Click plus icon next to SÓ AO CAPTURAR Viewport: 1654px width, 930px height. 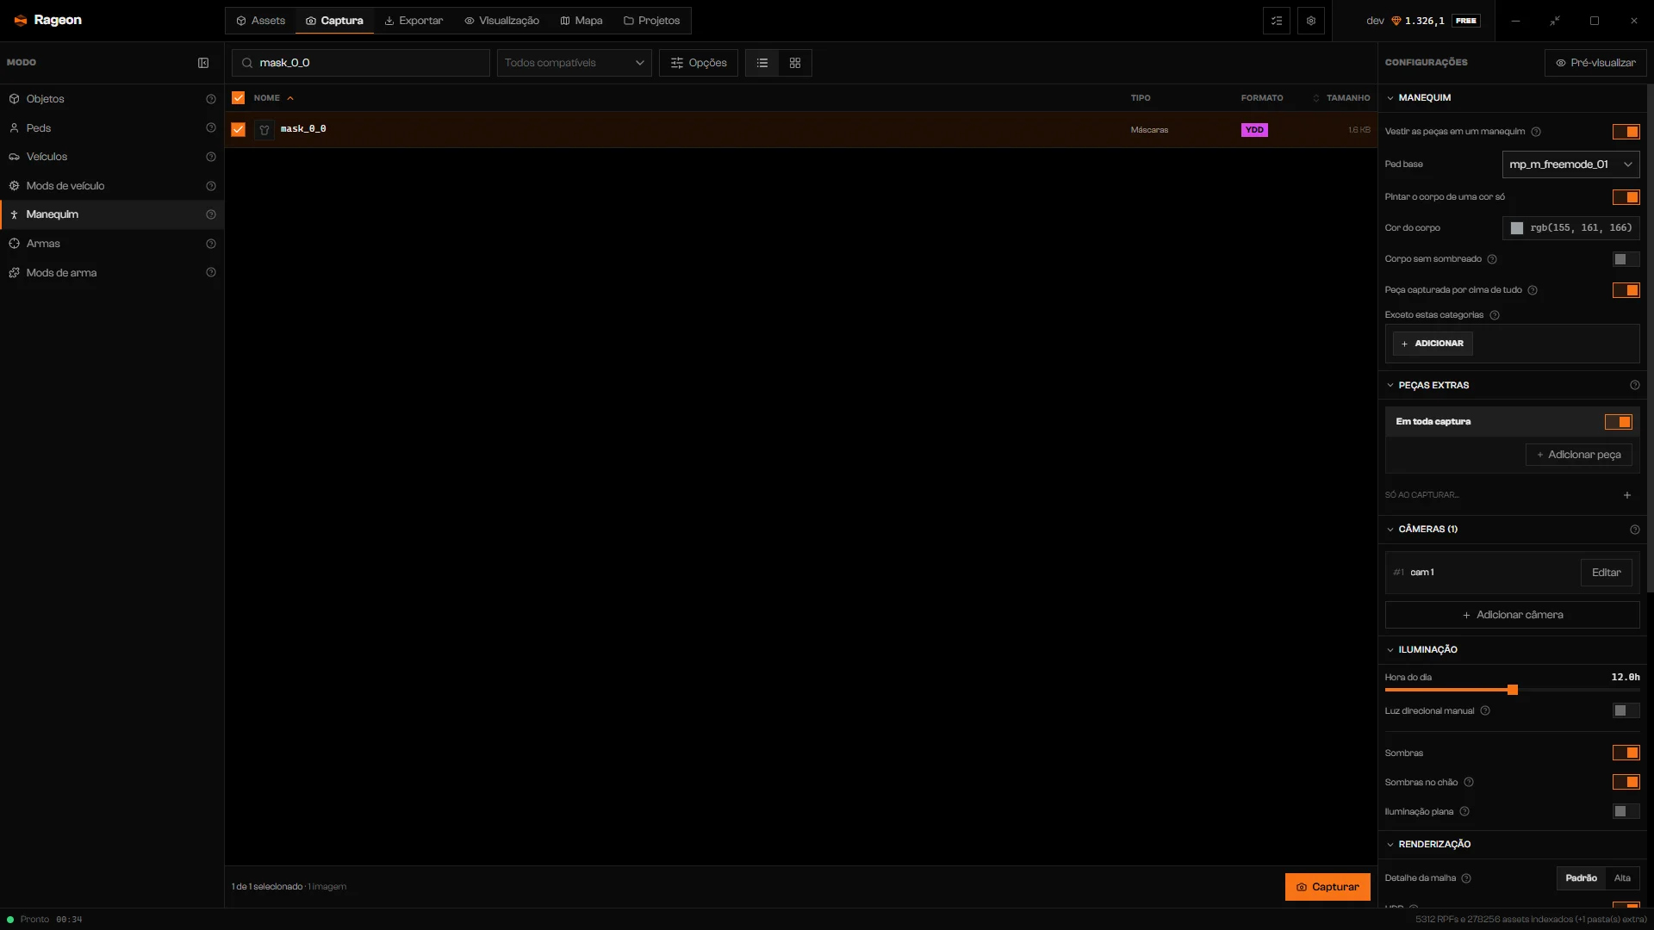(x=1627, y=495)
